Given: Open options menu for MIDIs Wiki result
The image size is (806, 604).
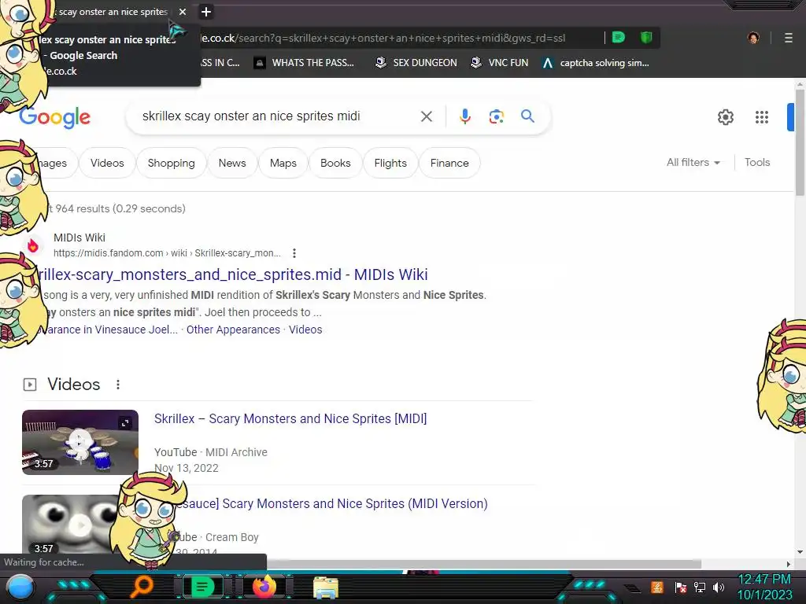Looking at the screenshot, I should pos(294,253).
